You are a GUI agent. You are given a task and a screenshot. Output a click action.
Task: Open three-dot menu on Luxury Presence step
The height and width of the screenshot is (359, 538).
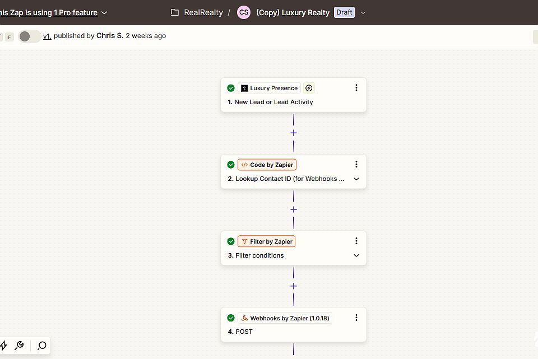click(356, 88)
